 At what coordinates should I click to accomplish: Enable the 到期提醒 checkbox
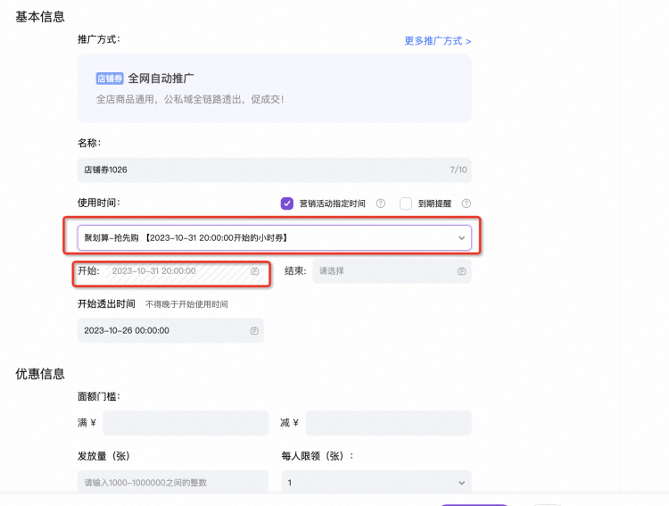click(406, 203)
